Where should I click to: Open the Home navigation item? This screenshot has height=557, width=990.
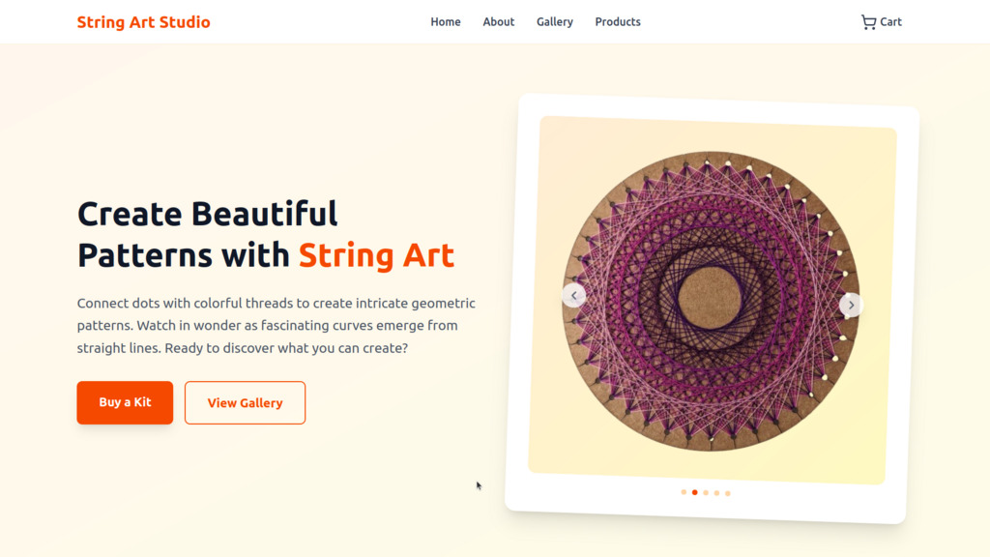[x=445, y=21]
